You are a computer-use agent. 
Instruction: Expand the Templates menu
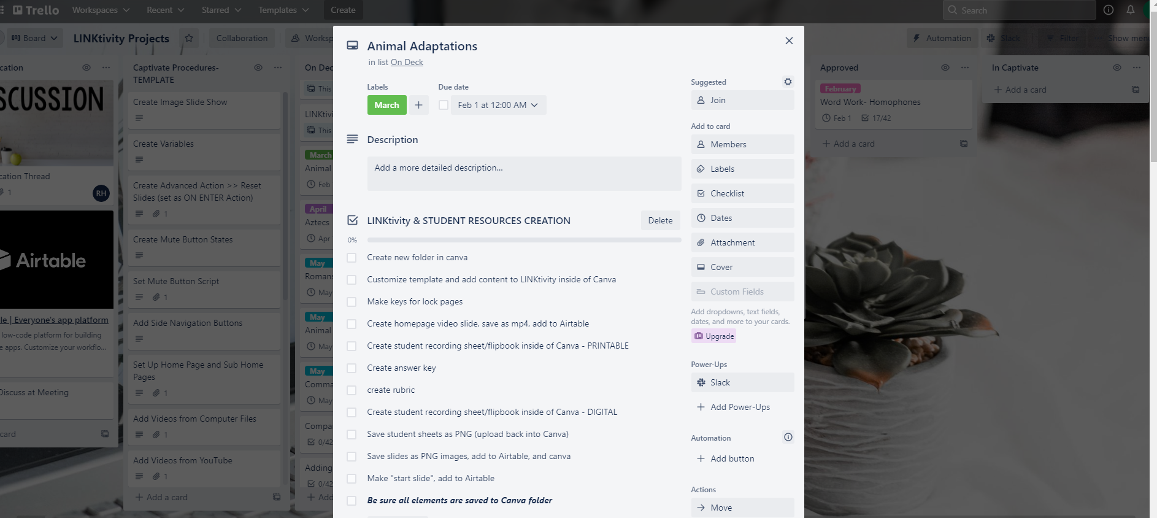coord(283,10)
